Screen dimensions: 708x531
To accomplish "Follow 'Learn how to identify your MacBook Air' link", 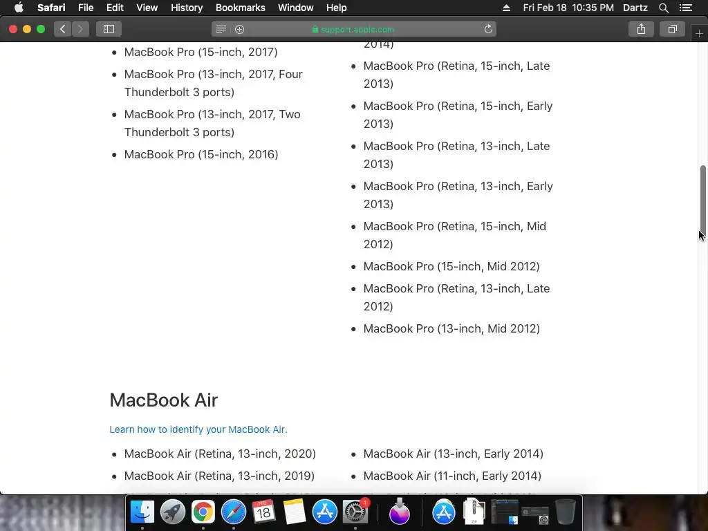I will (198, 429).
